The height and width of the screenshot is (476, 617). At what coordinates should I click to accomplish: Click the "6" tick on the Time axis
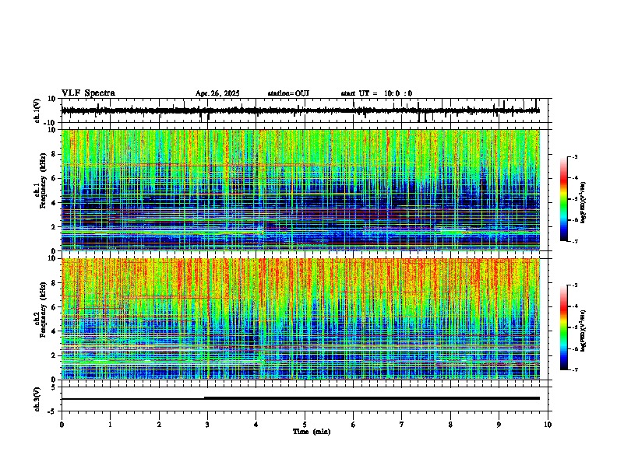click(x=353, y=425)
